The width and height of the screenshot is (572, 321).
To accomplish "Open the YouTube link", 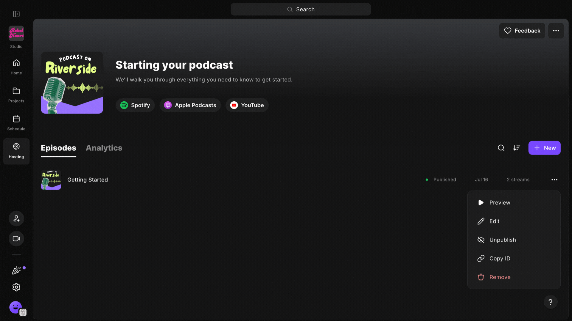I will tap(247, 105).
